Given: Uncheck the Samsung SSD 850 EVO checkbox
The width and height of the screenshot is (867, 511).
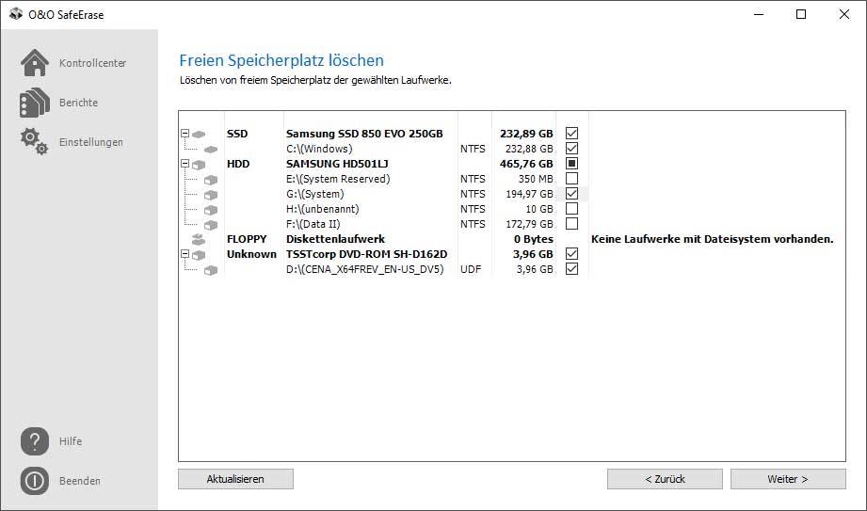Looking at the screenshot, I should pyautogui.click(x=571, y=134).
